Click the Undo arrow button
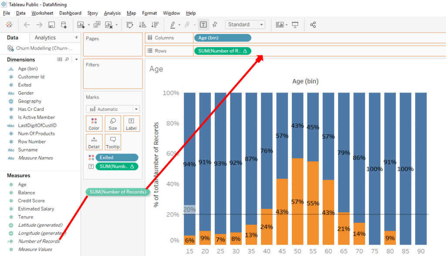 tap(27, 25)
